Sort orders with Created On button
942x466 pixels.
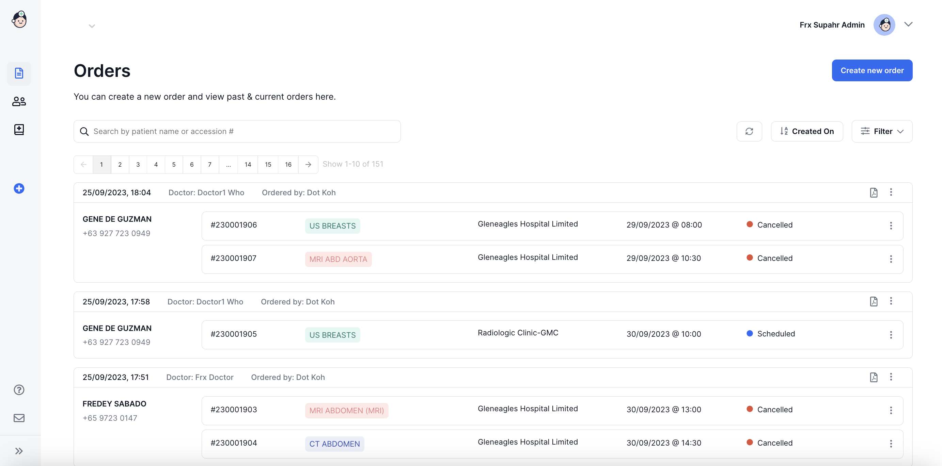click(807, 131)
